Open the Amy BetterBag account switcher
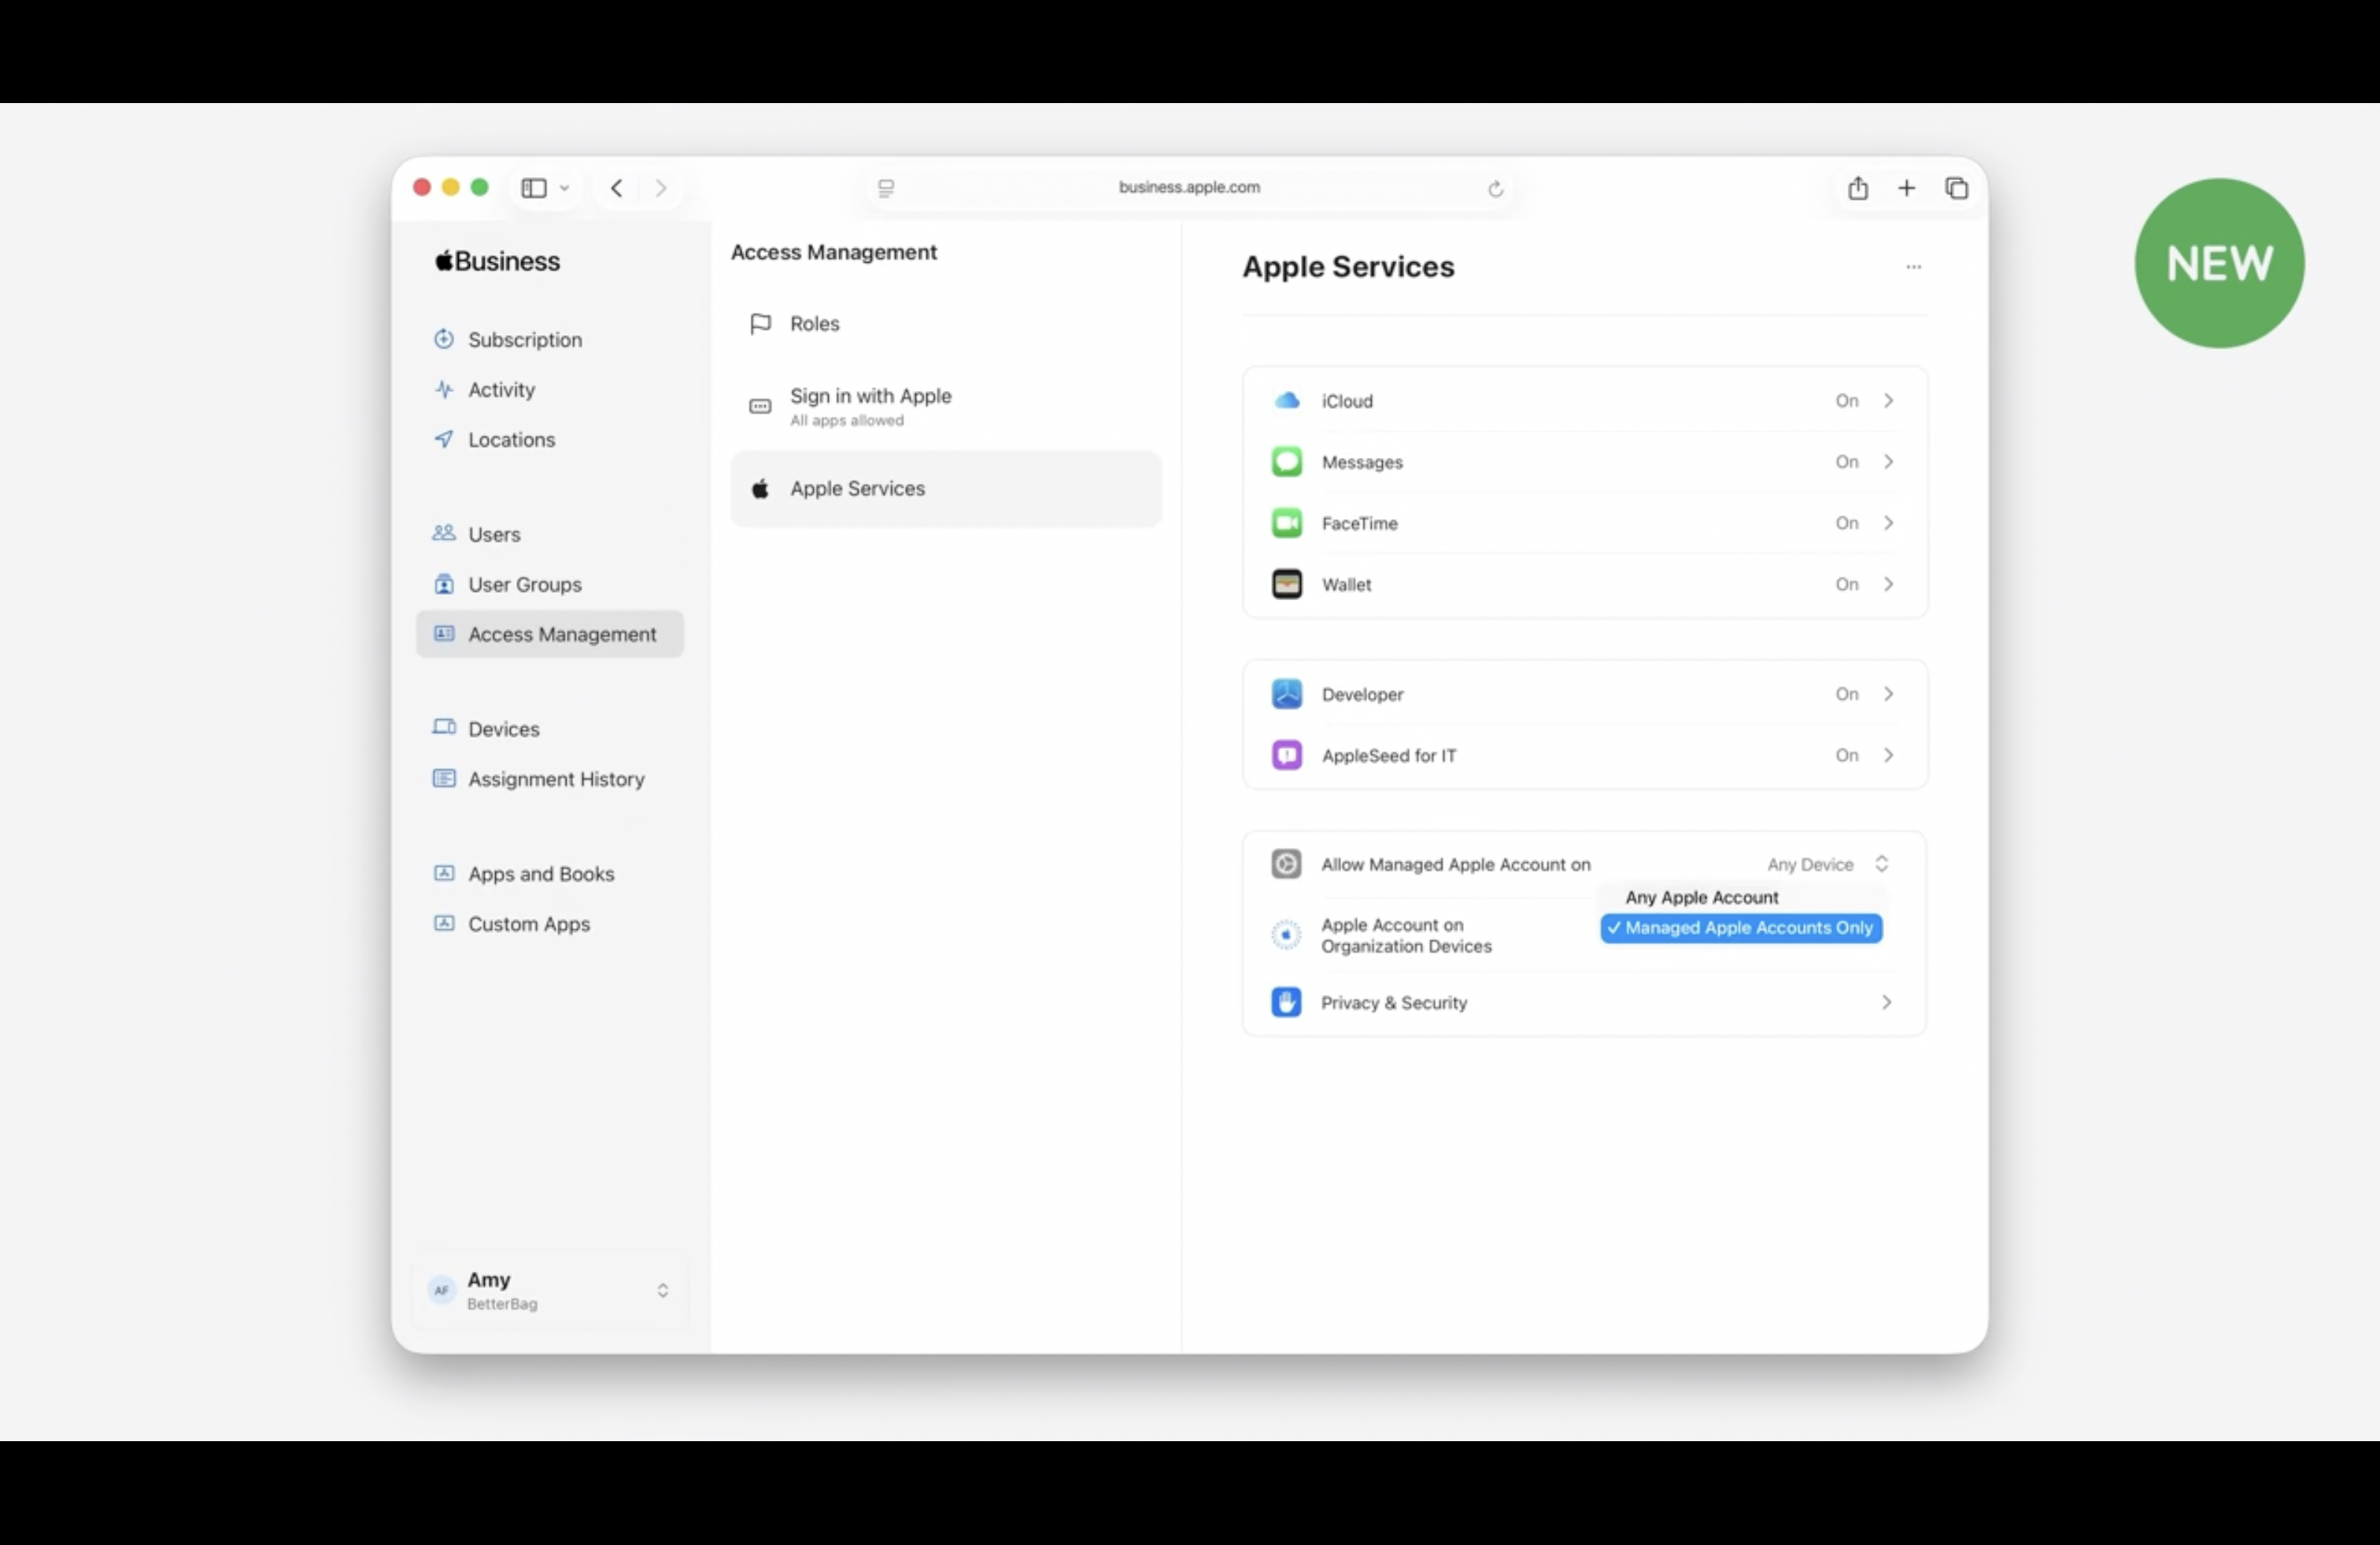This screenshot has height=1545, width=2380. [x=549, y=1290]
